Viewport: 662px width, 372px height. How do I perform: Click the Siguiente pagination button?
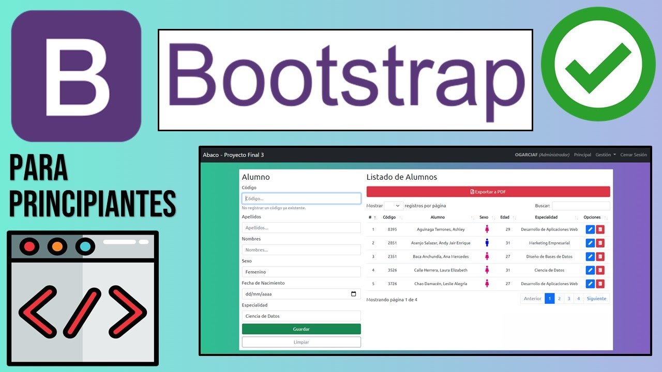pos(596,299)
